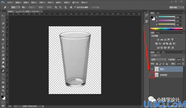Click the path operations icon in options bar
This screenshot has width=186, height=108.
56,7
